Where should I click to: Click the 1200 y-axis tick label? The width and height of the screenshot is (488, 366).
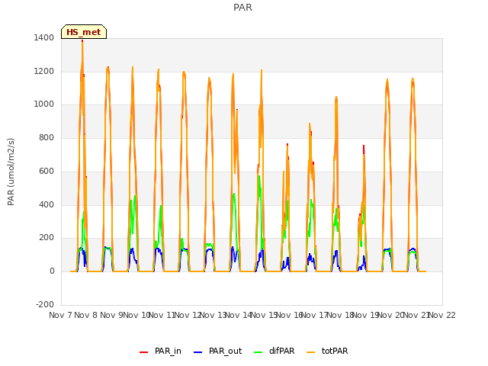coord(44,71)
